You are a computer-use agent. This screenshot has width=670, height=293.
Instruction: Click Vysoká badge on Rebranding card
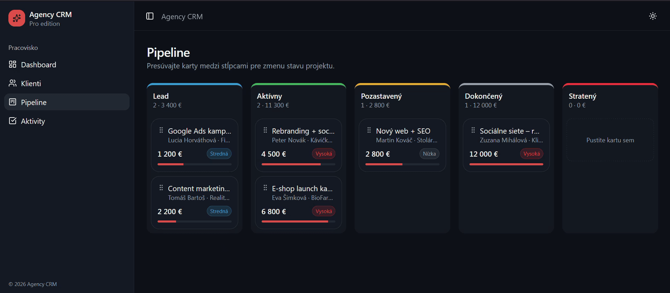pyautogui.click(x=323, y=154)
